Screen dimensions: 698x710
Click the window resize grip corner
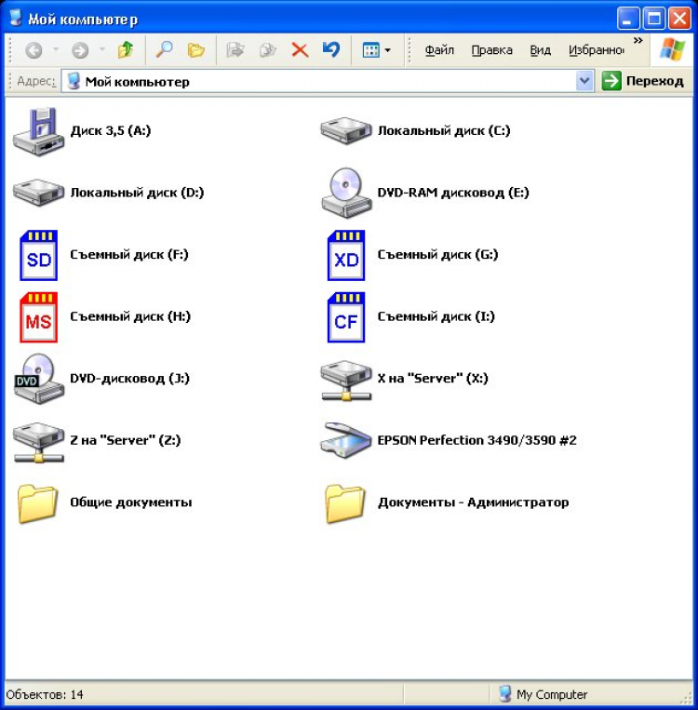(686, 697)
